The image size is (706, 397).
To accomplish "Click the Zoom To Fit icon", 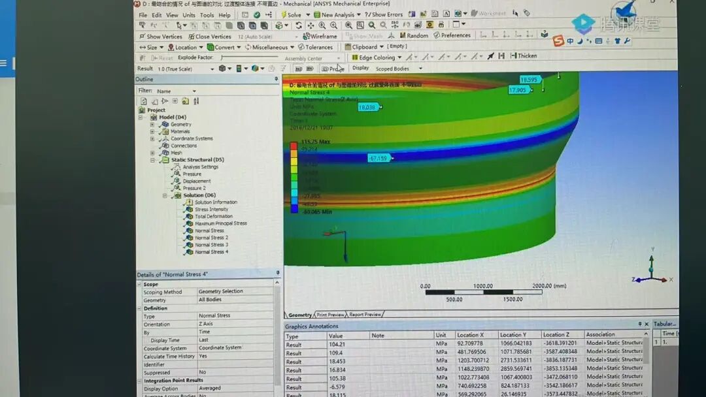I will click(x=348, y=25).
